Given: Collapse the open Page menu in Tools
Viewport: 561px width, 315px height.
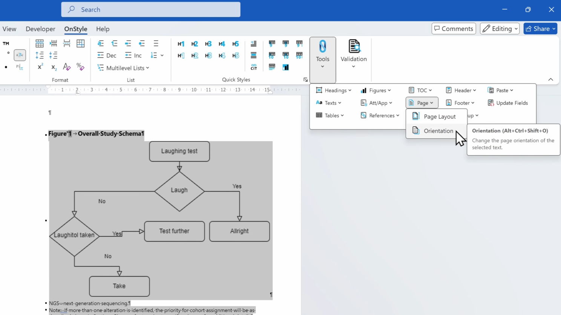Looking at the screenshot, I should pos(422,103).
